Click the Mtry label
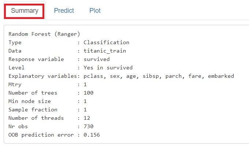 point(15,84)
